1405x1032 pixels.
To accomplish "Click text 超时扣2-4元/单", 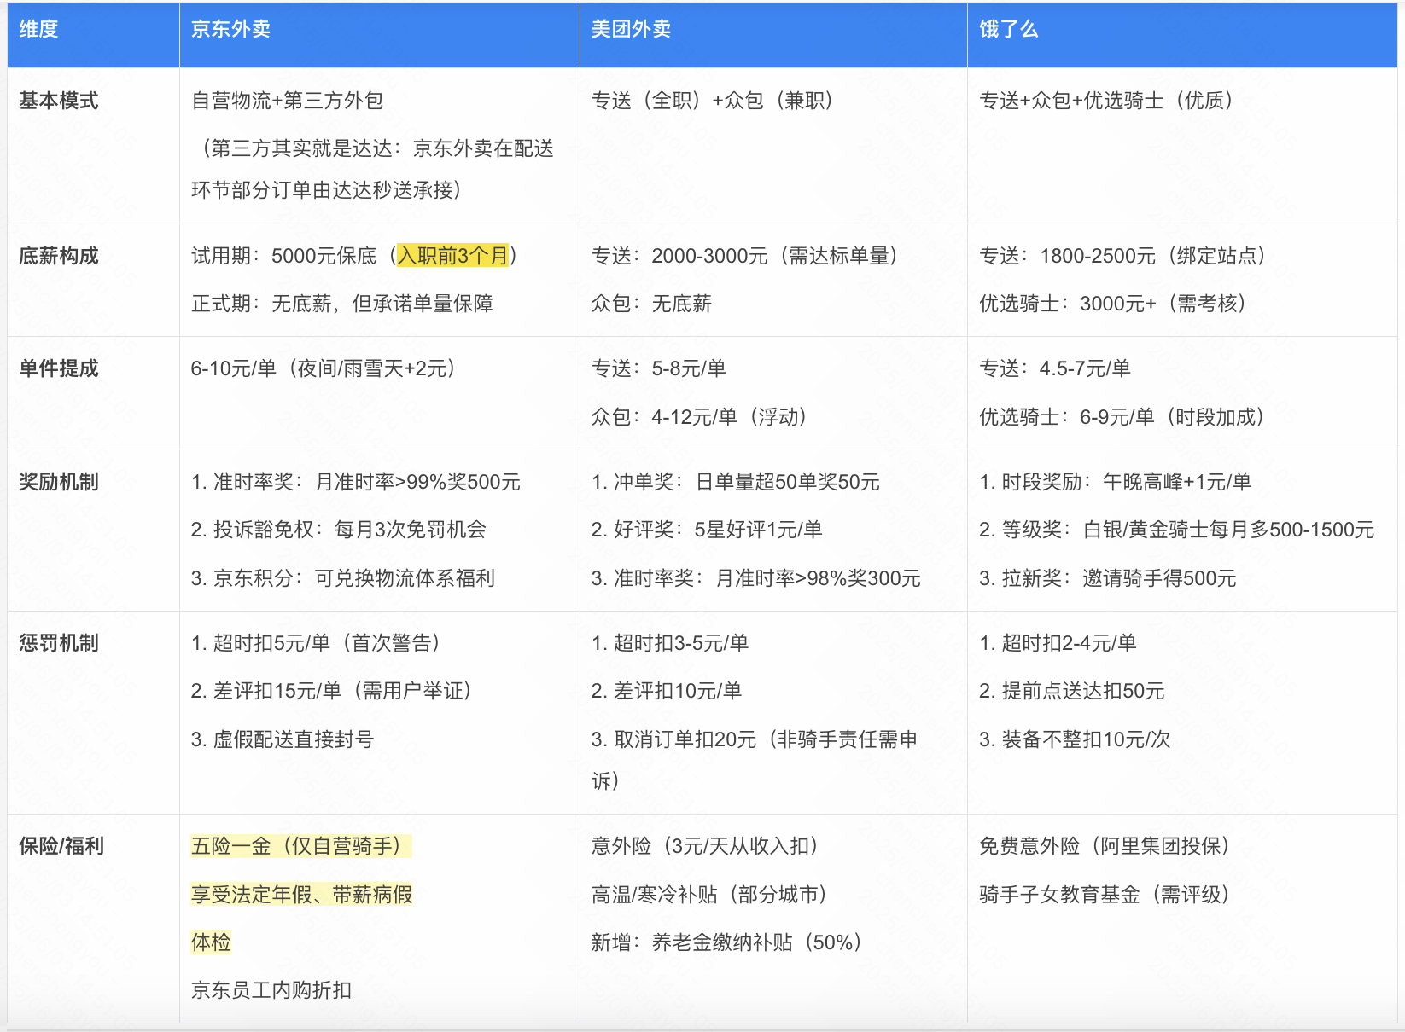I will click(1069, 643).
